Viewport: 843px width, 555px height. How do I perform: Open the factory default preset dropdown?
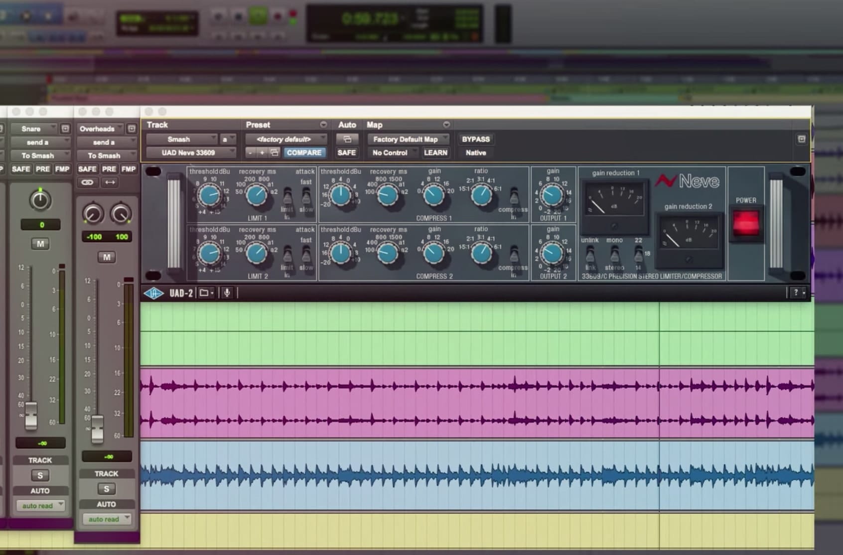tap(285, 139)
